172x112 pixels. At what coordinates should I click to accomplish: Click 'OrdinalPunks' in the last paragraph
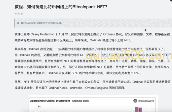coord(58,88)
